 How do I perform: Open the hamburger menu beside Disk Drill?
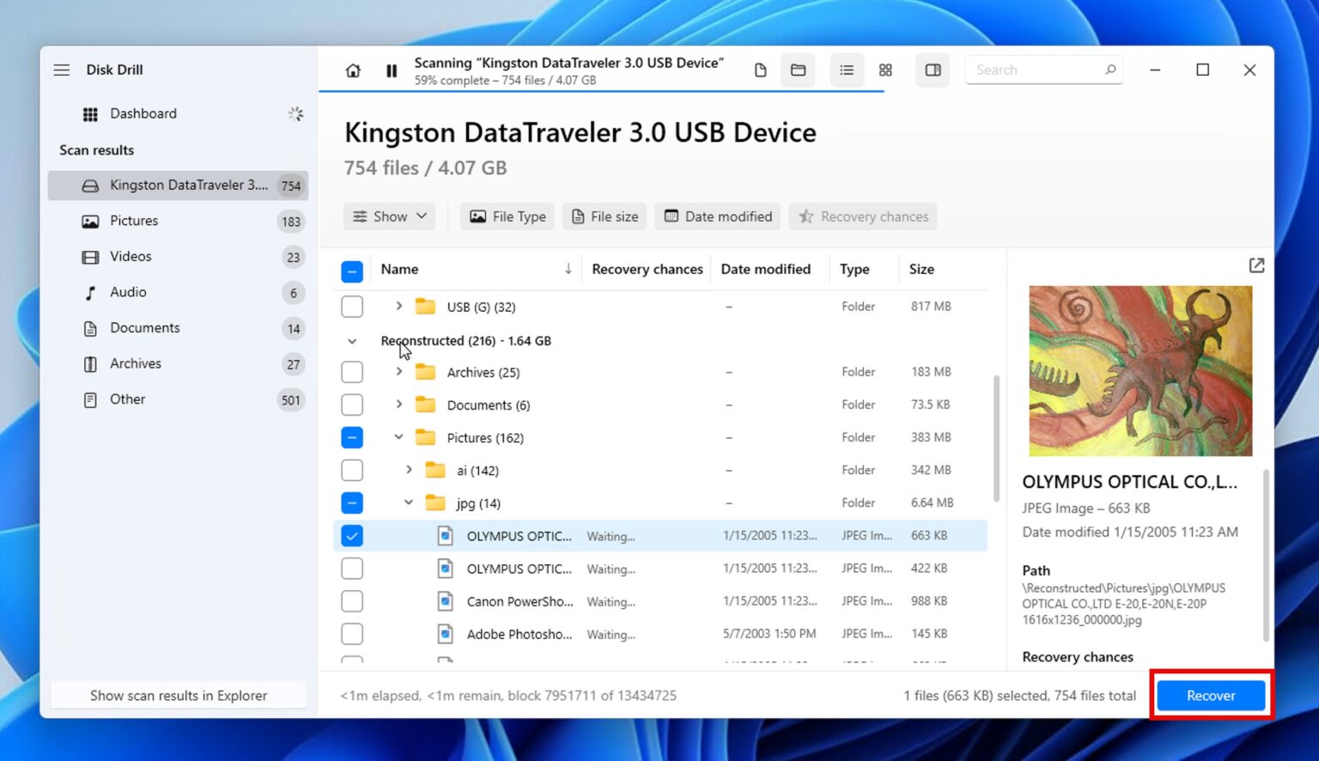(x=61, y=70)
